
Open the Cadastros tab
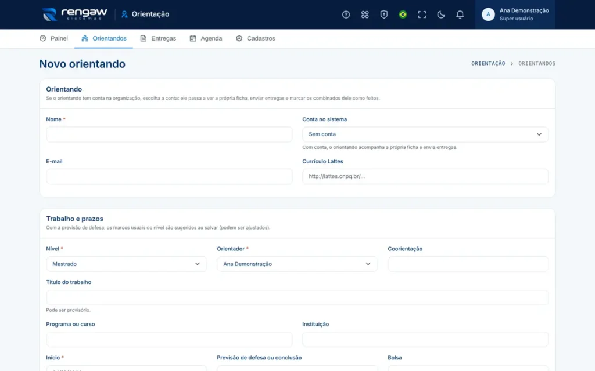(256, 38)
